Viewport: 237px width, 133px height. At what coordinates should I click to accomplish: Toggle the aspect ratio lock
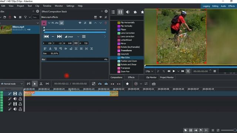click(x=76, y=43)
